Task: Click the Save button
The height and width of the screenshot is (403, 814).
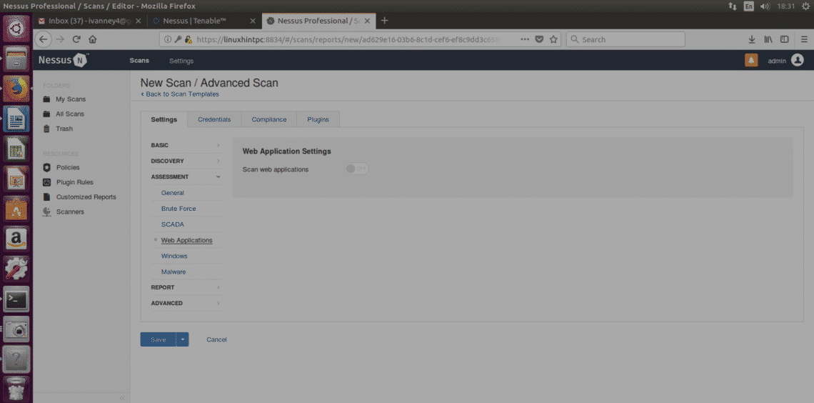Action: pyautogui.click(x=159, y=339)
